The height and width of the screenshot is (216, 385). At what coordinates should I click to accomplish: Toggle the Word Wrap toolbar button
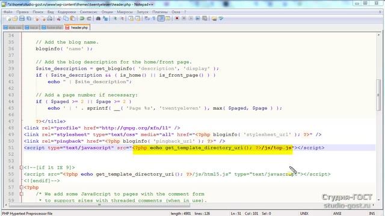tap(147, 19)
